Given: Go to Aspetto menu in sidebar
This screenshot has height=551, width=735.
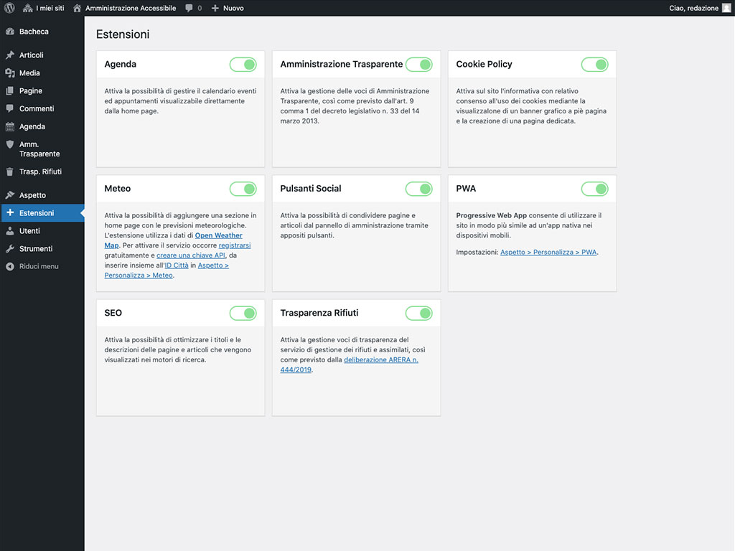Looking at the screenshot, I should pos(32,195).
